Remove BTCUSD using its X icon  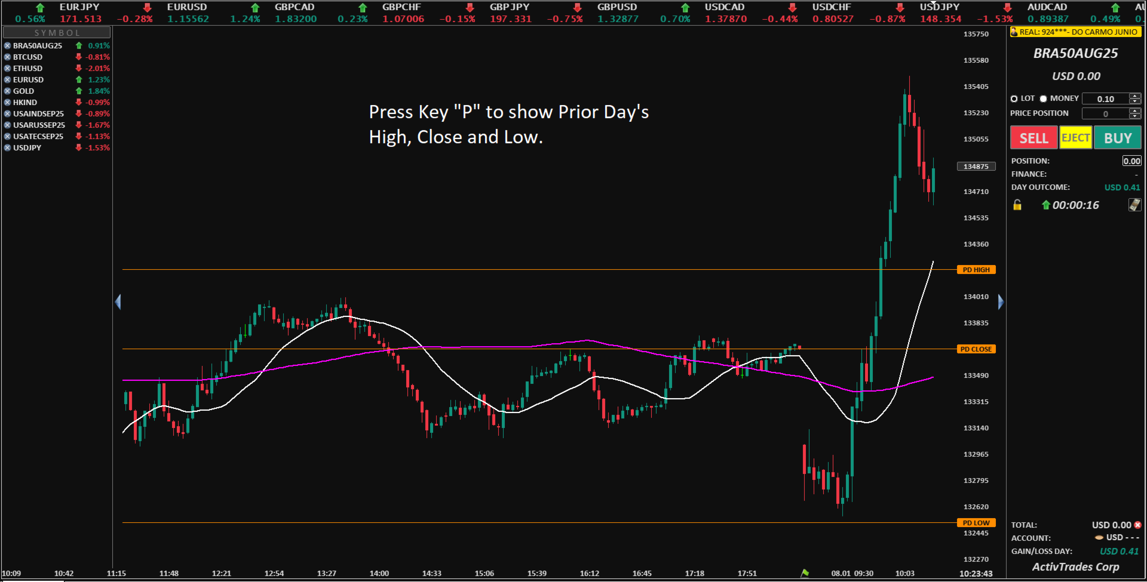(x=7, y=57)
